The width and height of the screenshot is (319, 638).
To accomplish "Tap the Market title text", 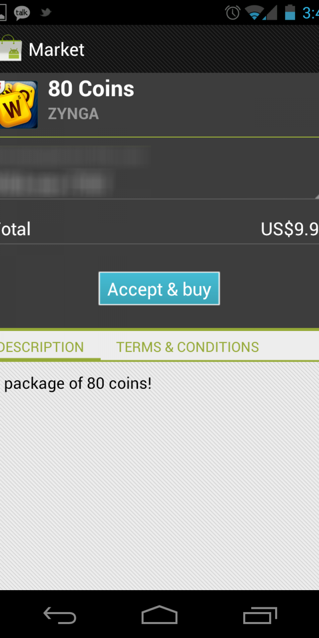I will (57, 50).
